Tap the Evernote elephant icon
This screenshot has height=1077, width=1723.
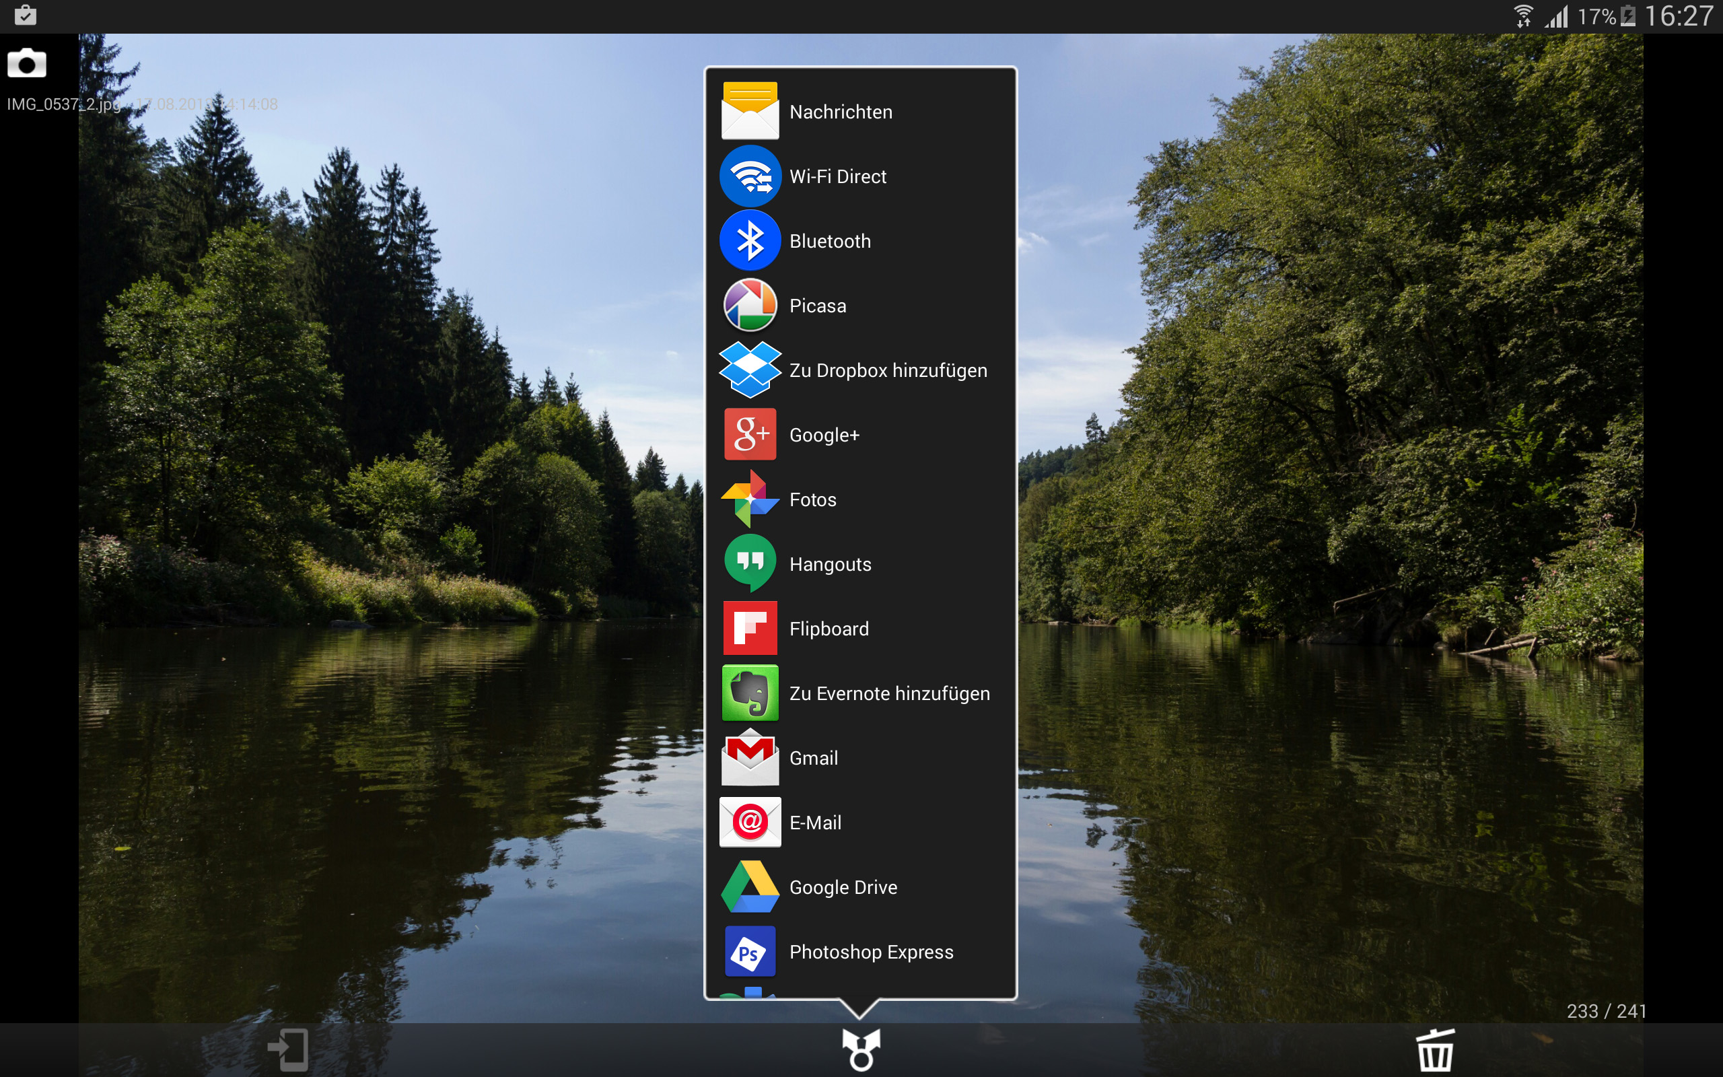[x=750, y=693]
